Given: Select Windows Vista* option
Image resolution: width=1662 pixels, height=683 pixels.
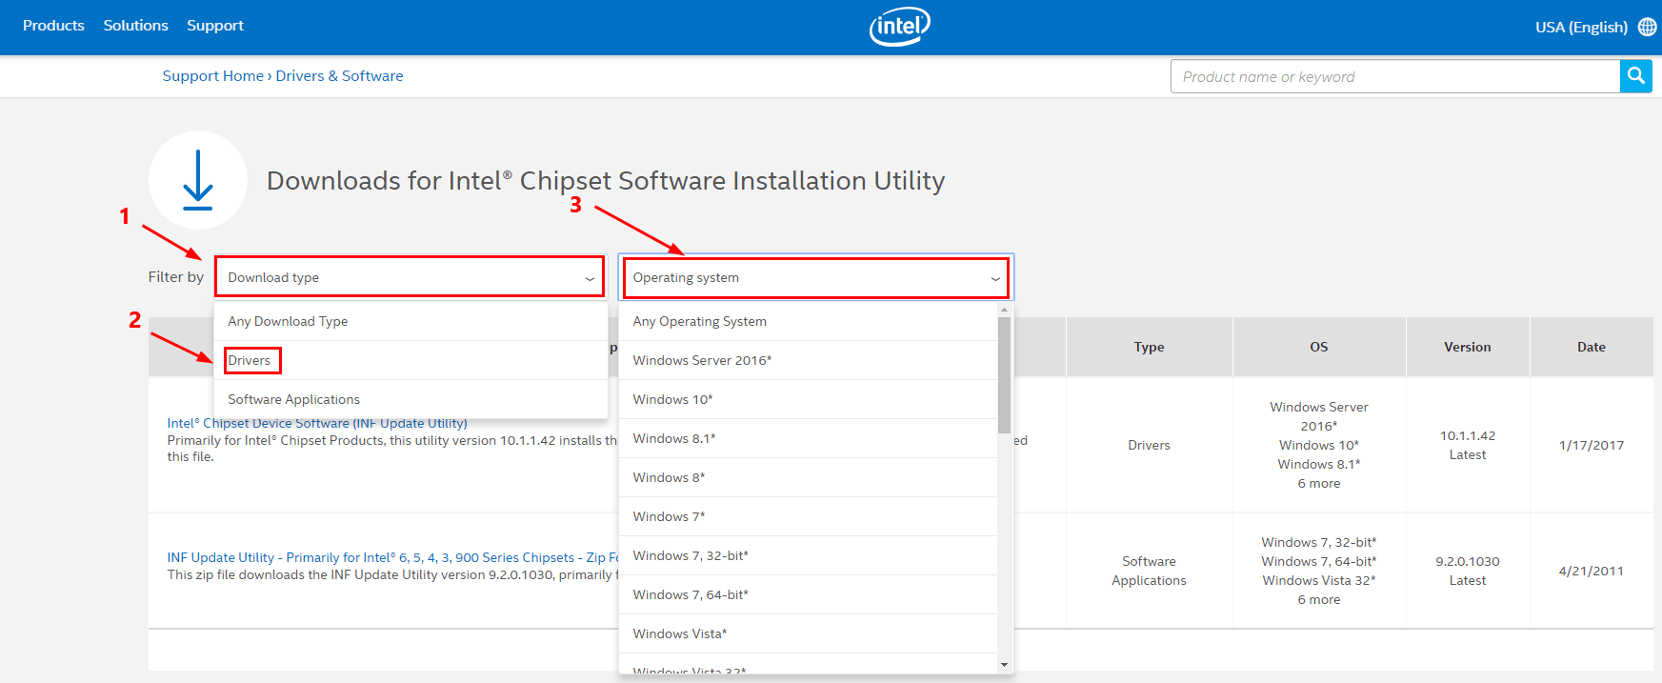Looking at the screenshot, I should point(808,634).
